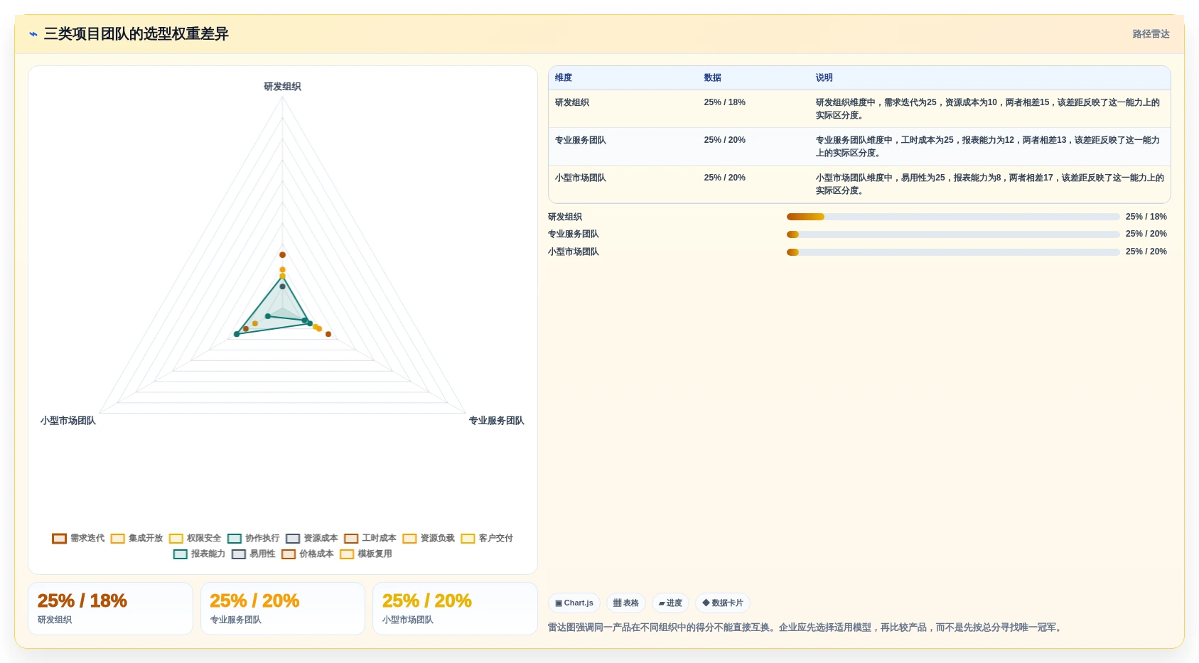The height and width of the screenshot is (663, 1199).
Task: Click the 说明 column header
Action: tap(824, 78)
